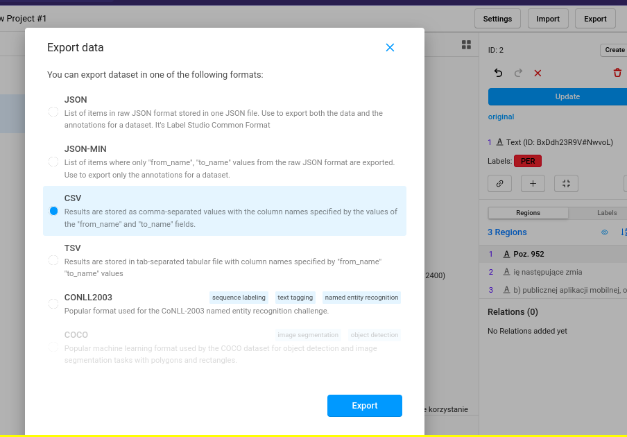627x437 pixels.
Task: Click the PER label tag
Action: pos(527,161)
